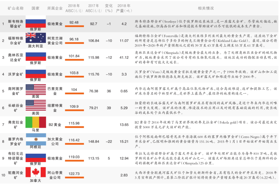Click the 2017年 AISC column header
Image resolution: width=280 pixels, height=186 pixels.
click(x=94, y=8)
